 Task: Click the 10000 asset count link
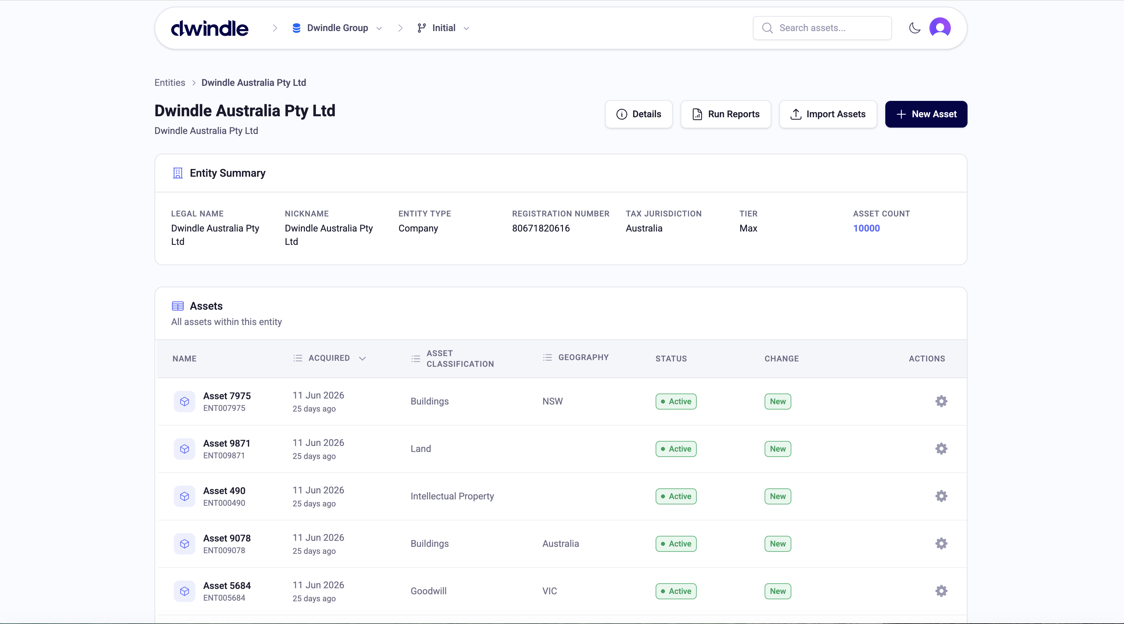(x=866, y=228)
